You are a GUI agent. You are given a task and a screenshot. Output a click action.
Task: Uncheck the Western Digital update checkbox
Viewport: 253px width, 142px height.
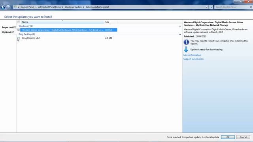click(19, 30)
